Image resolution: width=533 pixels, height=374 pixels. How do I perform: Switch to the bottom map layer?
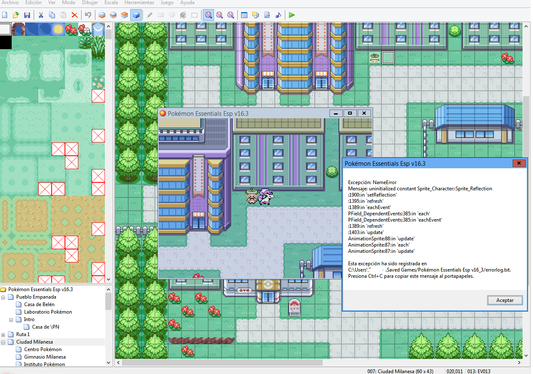point(102,15)
